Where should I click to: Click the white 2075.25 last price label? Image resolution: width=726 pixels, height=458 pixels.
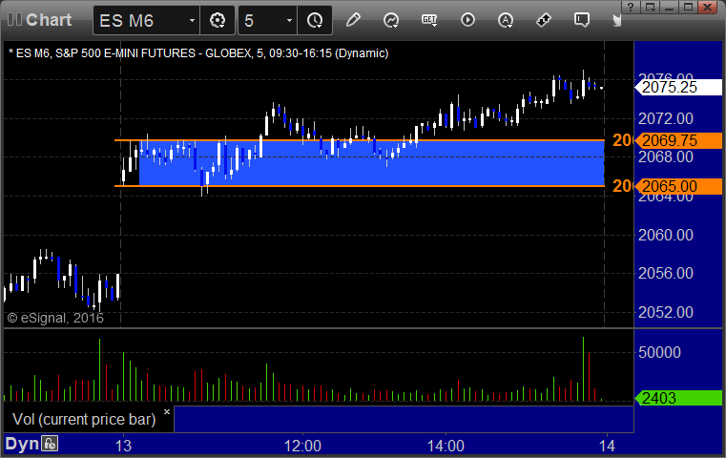point(678,87)
